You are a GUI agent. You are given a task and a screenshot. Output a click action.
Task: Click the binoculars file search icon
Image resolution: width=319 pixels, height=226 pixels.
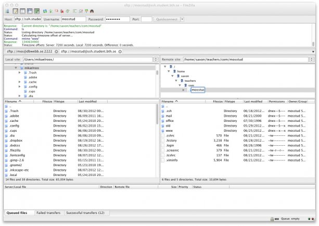[x=92, y=11]
